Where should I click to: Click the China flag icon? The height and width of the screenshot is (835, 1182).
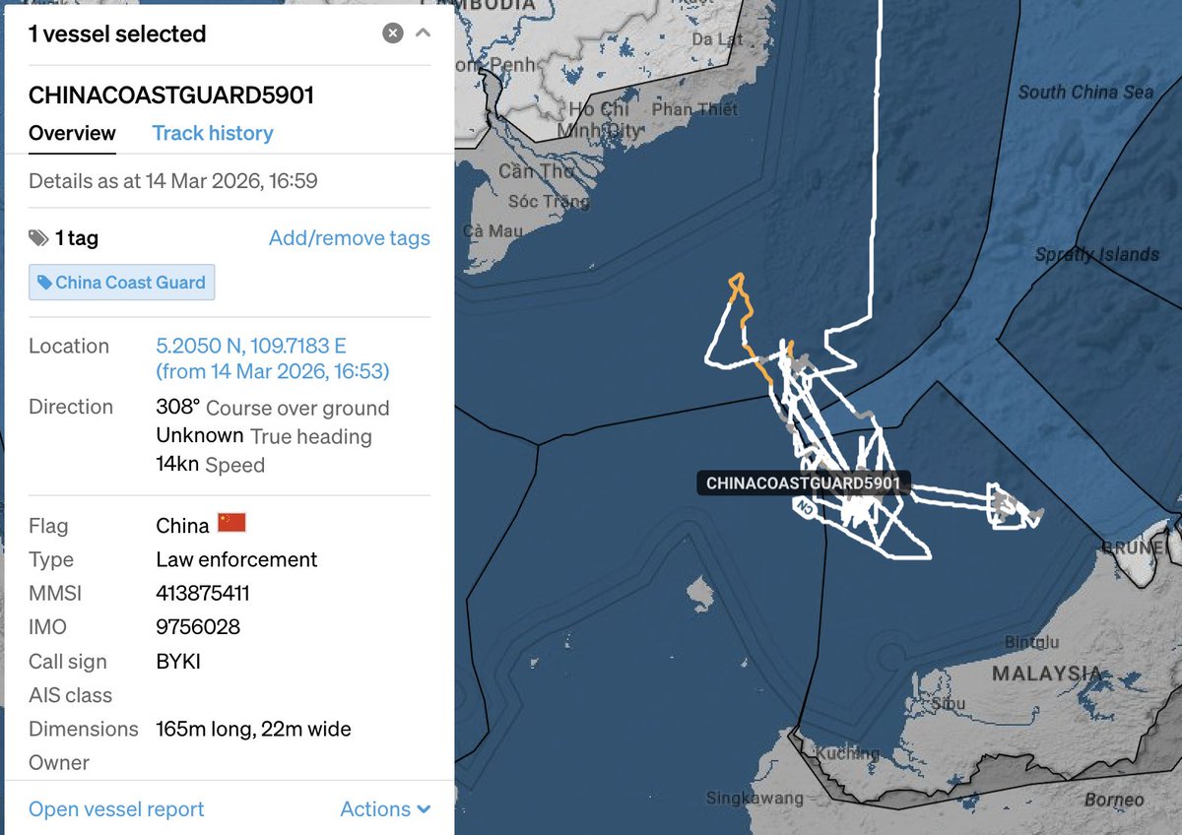[x=231, y=523]
